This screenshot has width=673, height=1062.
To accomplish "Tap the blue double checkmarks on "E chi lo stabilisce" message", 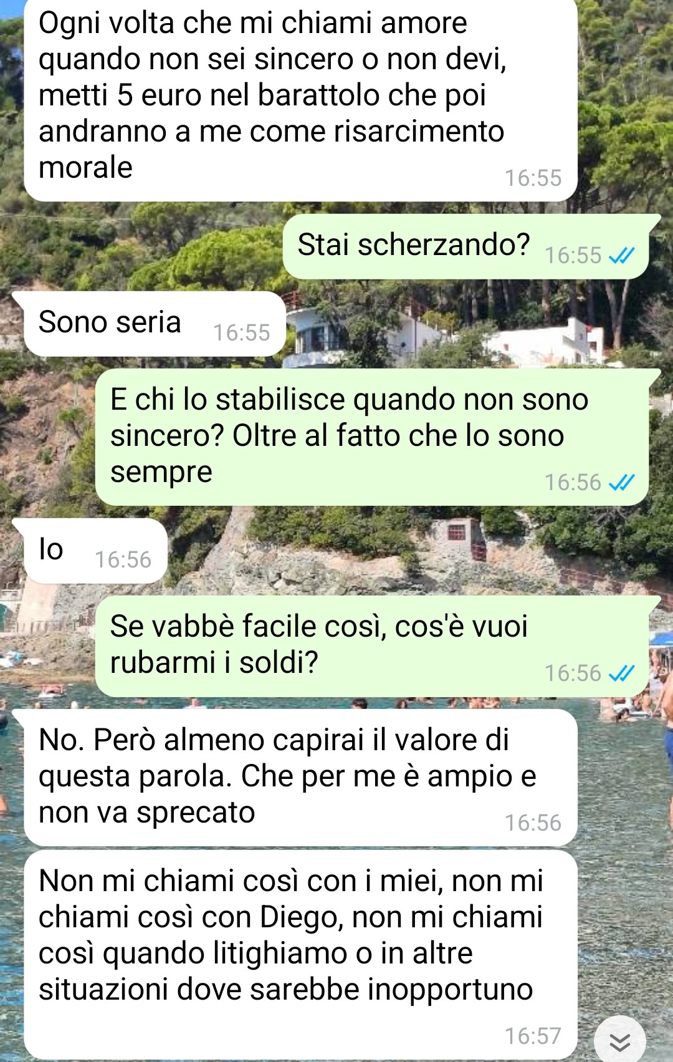I will pos(621,482).
